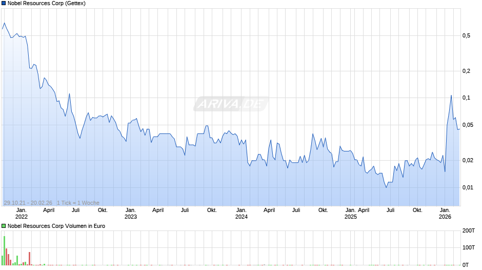This screenshot has width=482, height=270.
Task: Click the 'Jan. 2025' time axis label
Action: (350, 214)
